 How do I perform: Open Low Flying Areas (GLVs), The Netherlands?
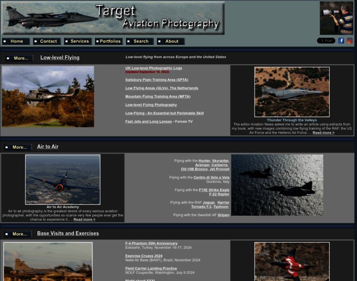click(x=162, y=89)
